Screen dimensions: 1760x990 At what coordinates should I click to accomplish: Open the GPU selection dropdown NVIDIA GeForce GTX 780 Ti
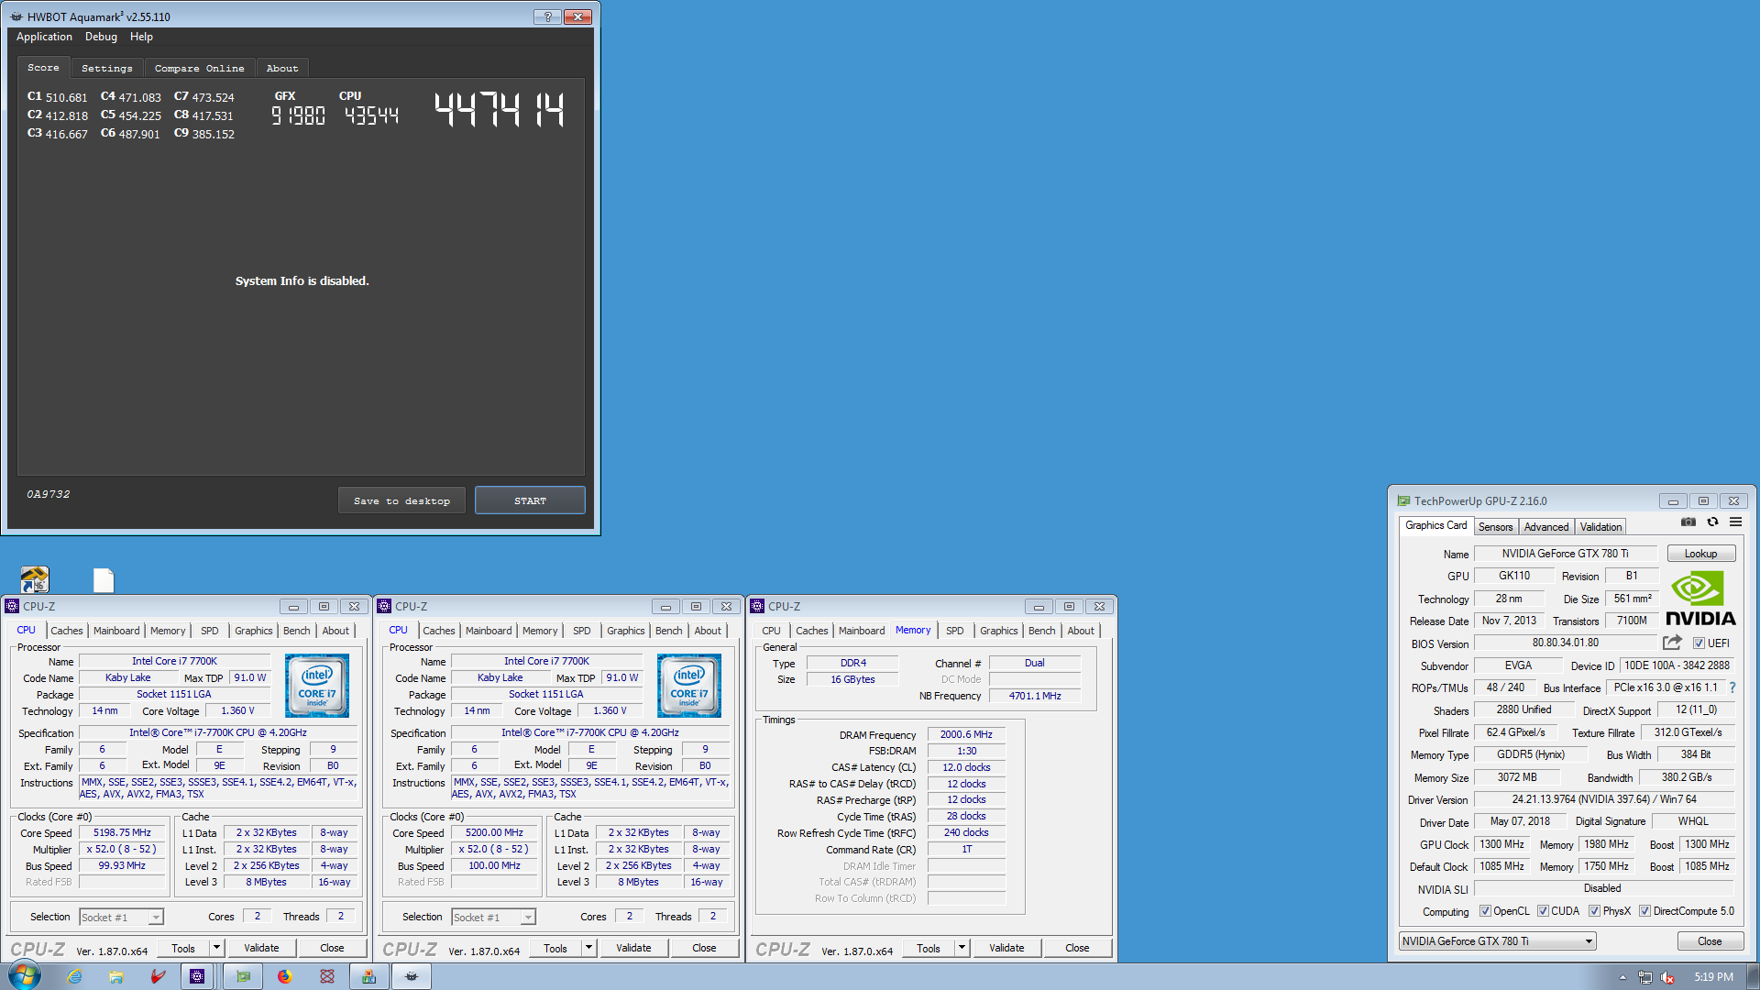[1498, 941]
